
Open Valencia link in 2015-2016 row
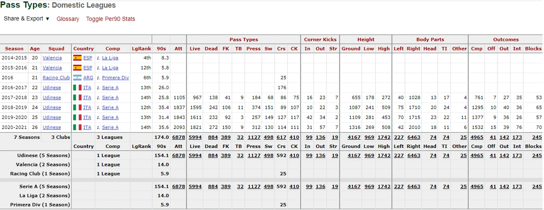52,68
